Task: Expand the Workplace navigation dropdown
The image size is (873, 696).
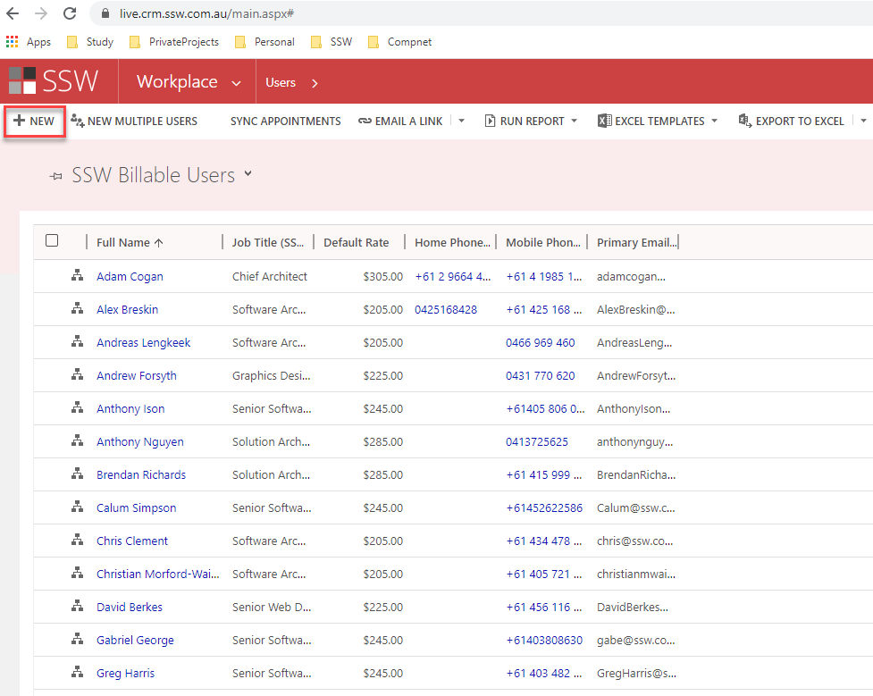Action: [x=236, y=83]
